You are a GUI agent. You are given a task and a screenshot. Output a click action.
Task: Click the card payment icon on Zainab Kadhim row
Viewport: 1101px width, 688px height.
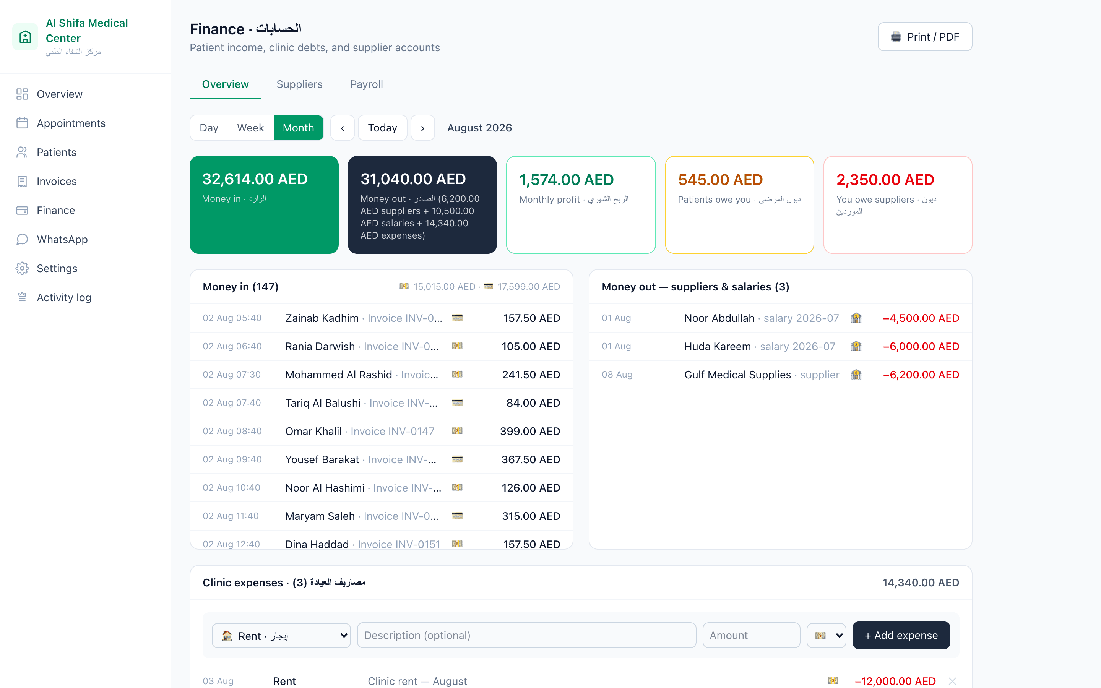457,318
